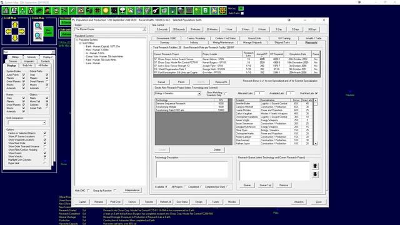Open the letter B toolbar icon
Screen dimensions: 400x225
[206, 11]
